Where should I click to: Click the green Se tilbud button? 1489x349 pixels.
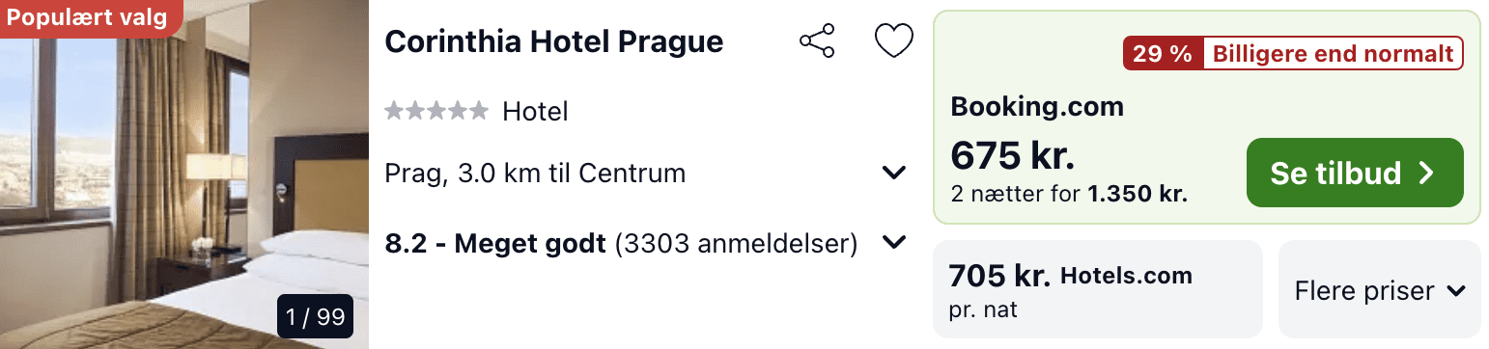pyautogui.click(x=1355, y=173)
